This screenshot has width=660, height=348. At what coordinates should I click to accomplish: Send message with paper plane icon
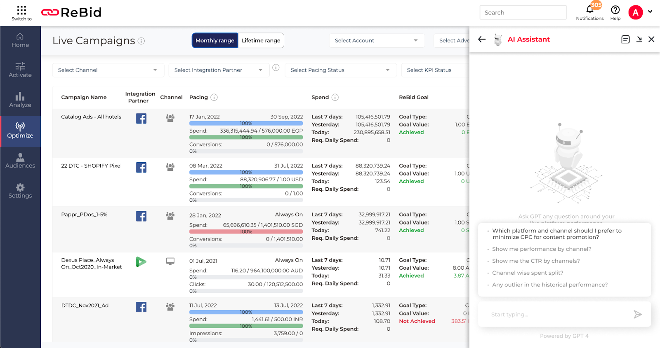(637, 315)
